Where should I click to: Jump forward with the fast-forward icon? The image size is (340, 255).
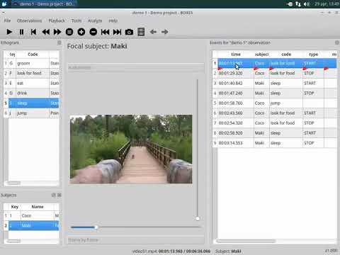click(57, 32)
